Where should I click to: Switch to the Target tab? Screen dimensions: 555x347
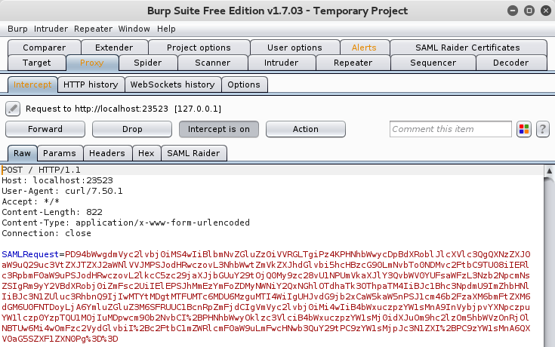[36, 63]
